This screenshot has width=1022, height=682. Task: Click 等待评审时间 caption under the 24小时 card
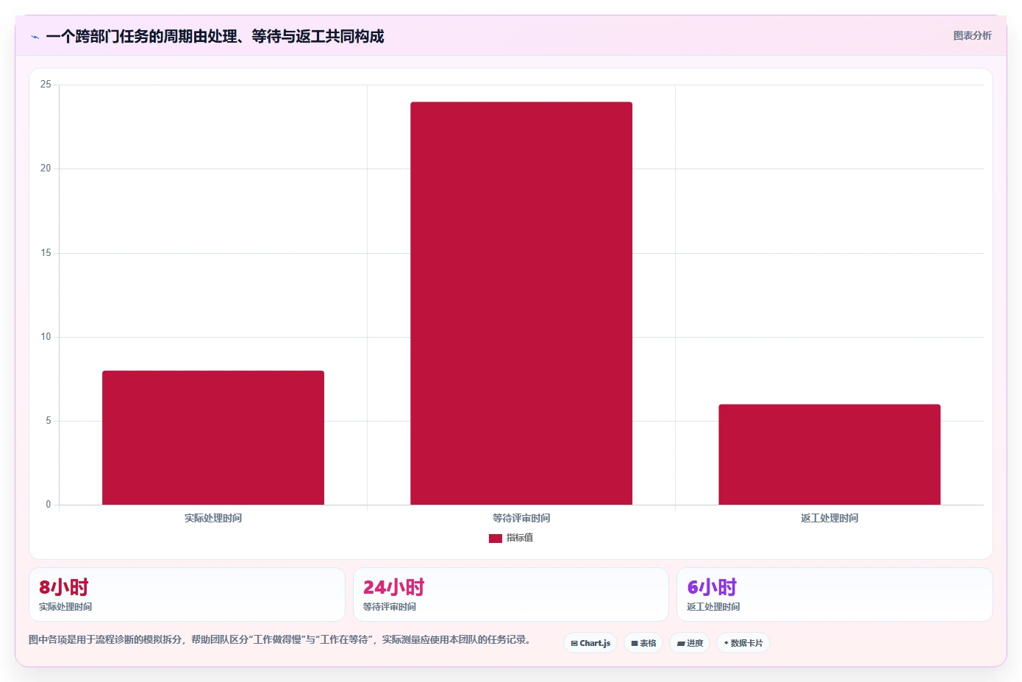(x=390, y=607)
